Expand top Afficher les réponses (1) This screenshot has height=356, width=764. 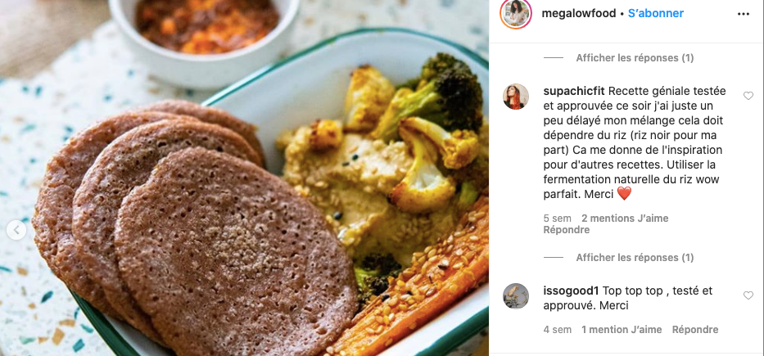pos(635,58)
